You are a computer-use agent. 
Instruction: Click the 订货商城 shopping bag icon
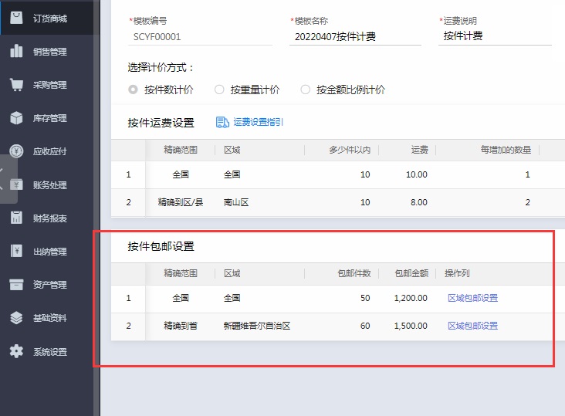(x=16, y=18)
